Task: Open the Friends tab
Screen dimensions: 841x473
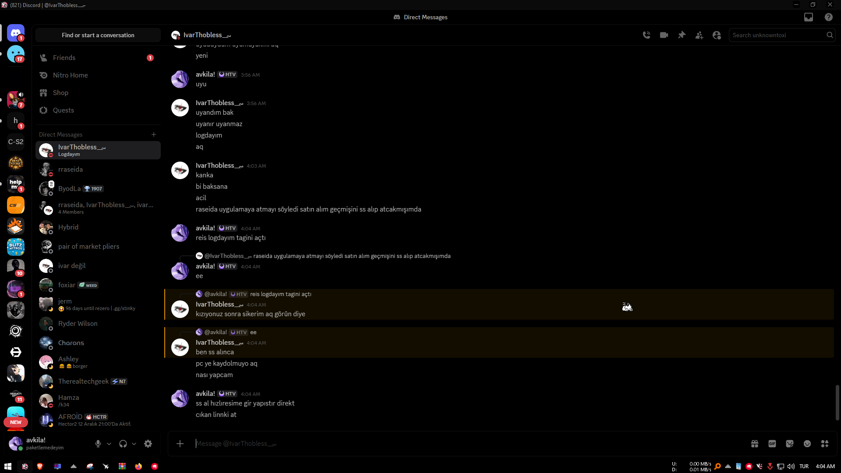Action: (98, 58)
